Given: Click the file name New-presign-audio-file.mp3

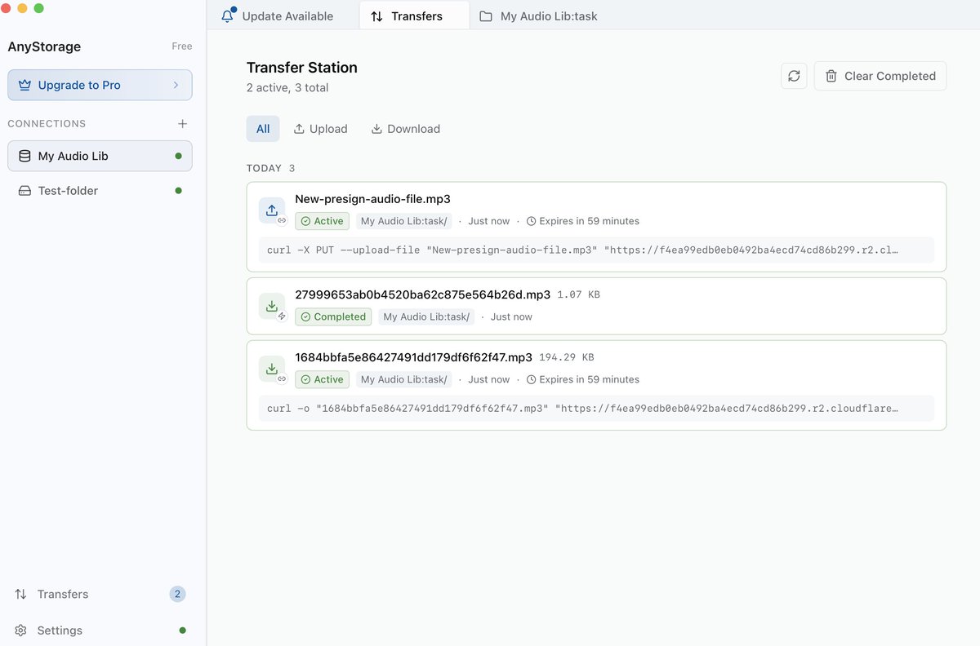Looking at the screenshot, I should pos(372,199).
